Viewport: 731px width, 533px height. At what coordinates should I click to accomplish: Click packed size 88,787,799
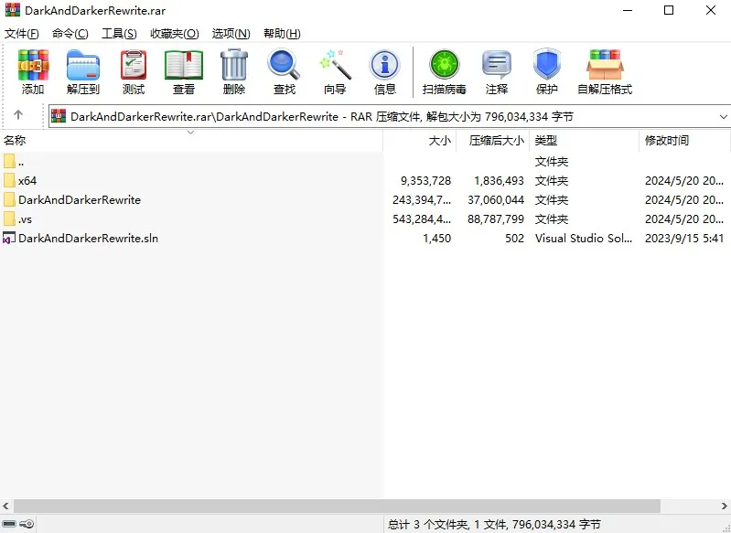pyautogui.click(x=496, y=219)
